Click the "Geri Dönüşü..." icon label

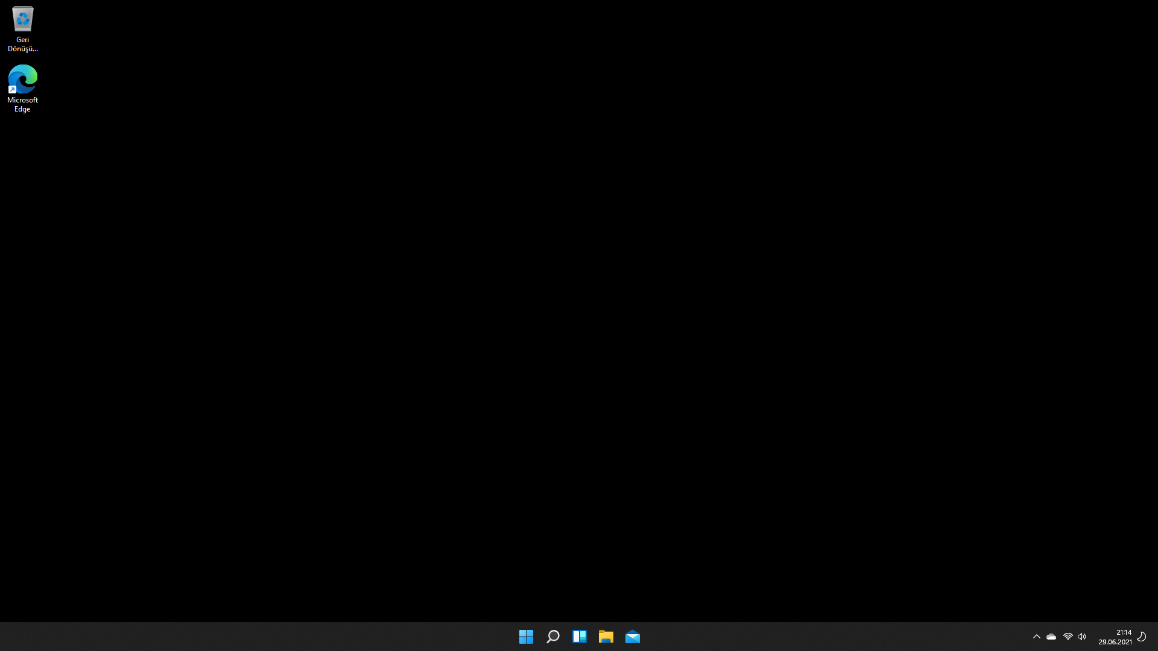(x=23, y=44)
